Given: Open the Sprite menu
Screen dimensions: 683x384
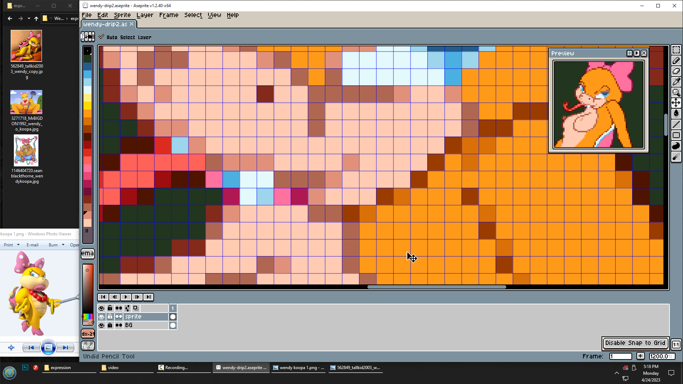Looking at the screenshot, I should (x=122, y=15).
